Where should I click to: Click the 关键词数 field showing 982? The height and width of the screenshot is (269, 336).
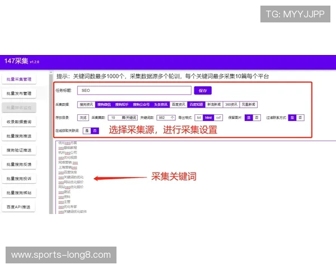(166, 118)
